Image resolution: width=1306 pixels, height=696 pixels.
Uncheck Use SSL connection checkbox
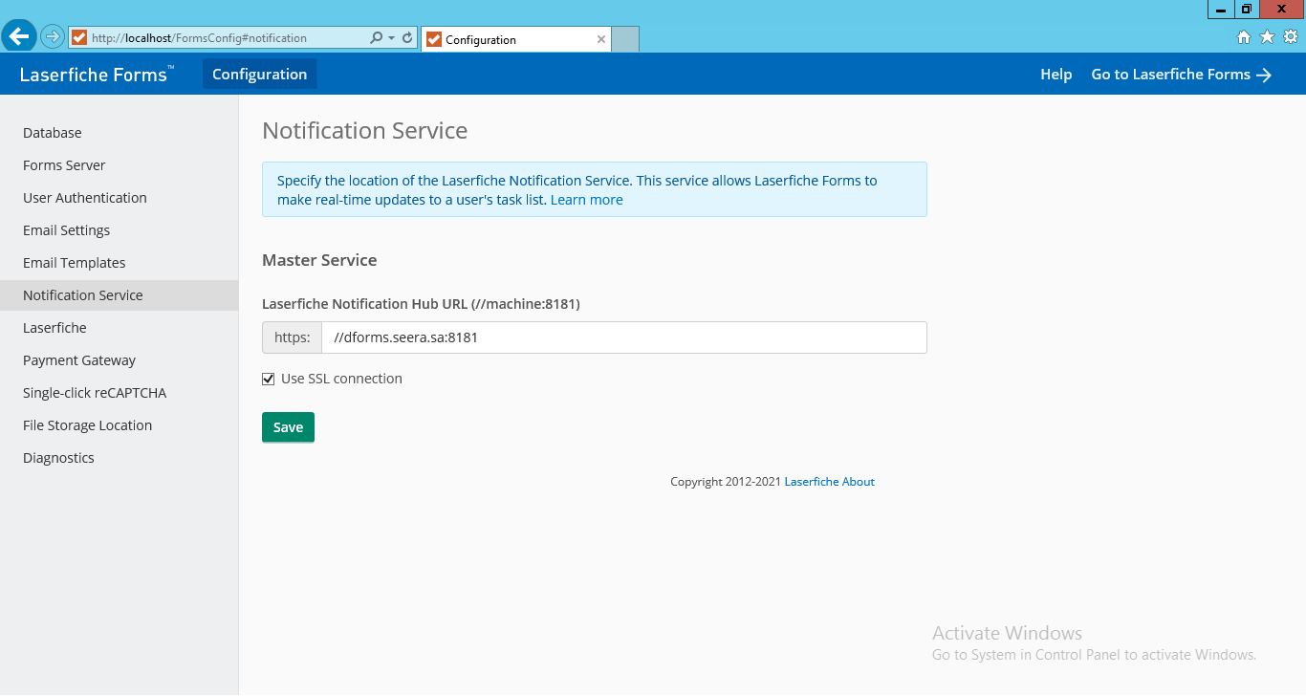tap(269, 380)
